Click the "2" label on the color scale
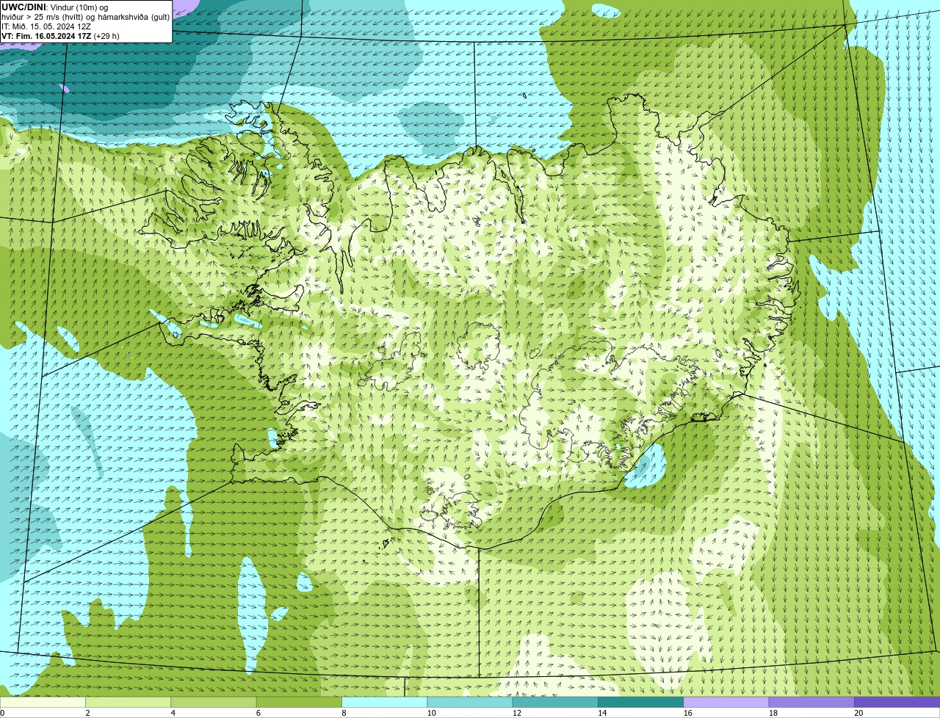The image size is (940, 718). [x=88, y=713]
